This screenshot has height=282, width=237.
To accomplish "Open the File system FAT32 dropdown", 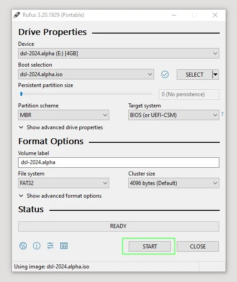I will pyautogui.click(x=63, y=183).
